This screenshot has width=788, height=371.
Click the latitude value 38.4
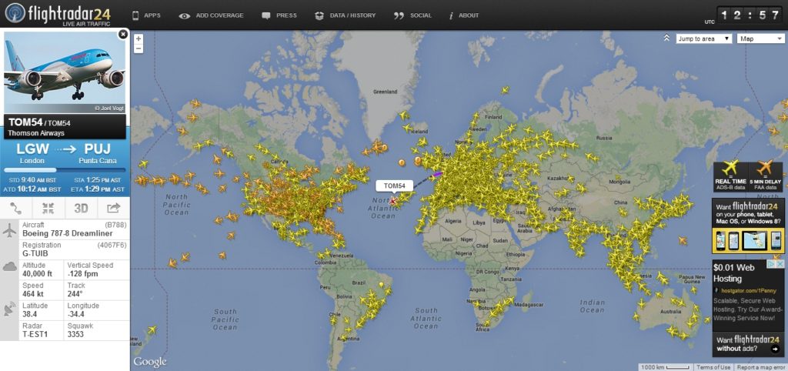(x=28, y=314)
